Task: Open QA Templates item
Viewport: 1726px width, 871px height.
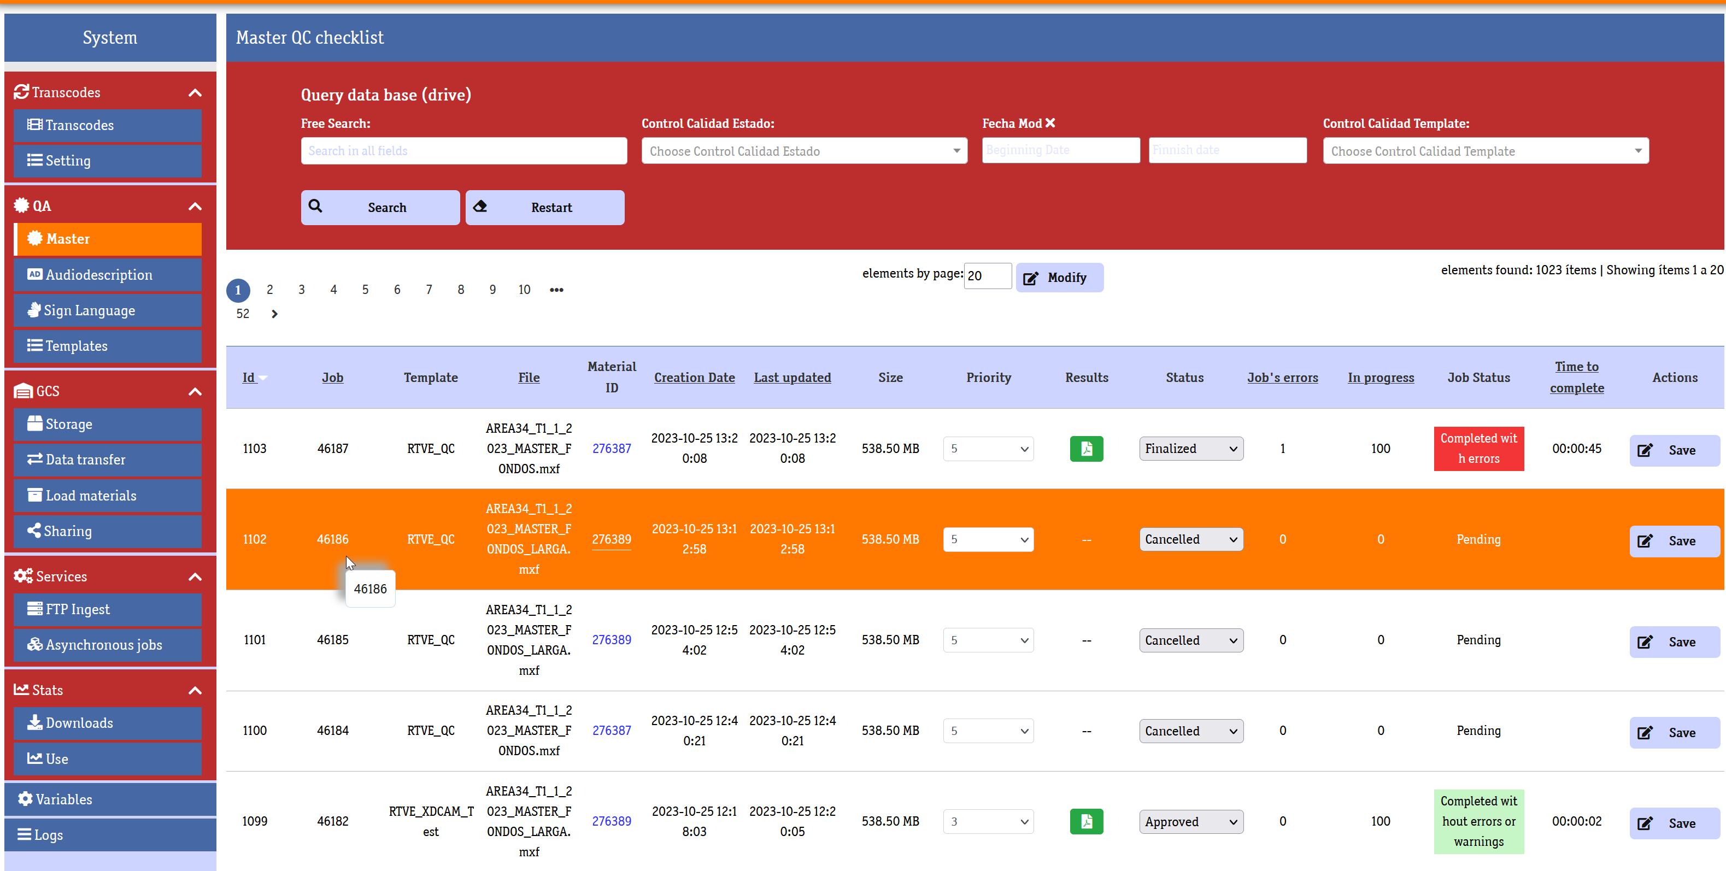Action: (x=107, y=346)
